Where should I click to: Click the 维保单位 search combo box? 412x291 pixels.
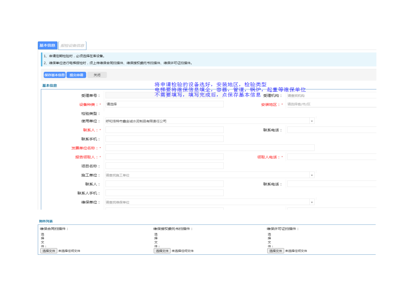pyautogui.click(x=207, y=202)
